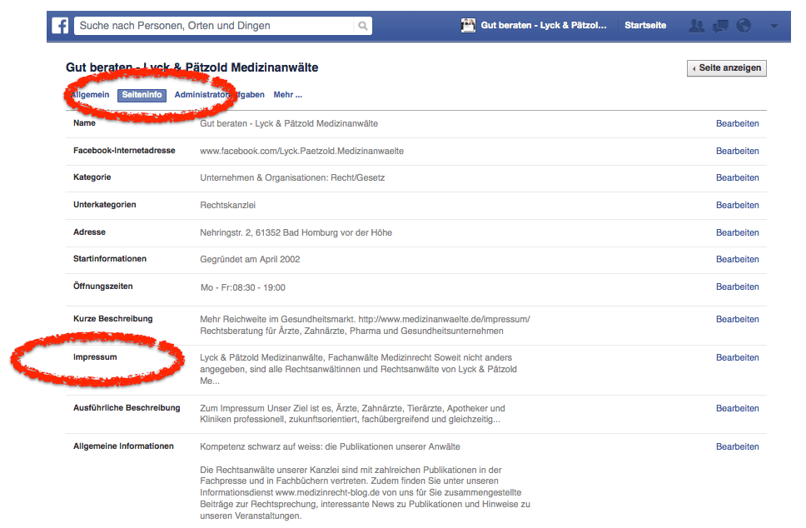Edit the Adresse row via Bearbeiten
Screen dimensions: 806x528
pos(737,232)
